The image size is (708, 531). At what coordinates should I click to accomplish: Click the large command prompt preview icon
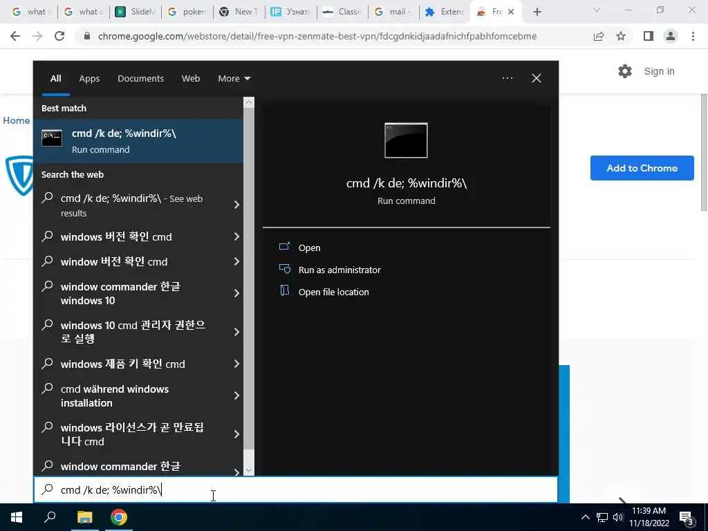(x=406, y=140)
